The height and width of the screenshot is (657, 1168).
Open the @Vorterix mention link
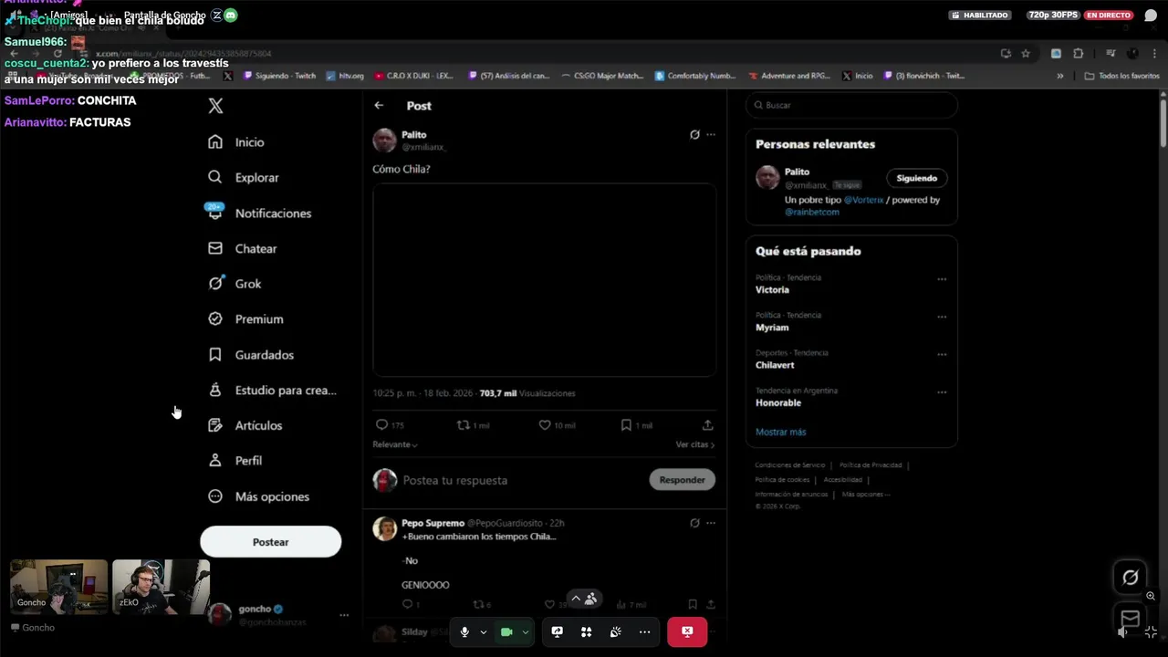[863, 200]
